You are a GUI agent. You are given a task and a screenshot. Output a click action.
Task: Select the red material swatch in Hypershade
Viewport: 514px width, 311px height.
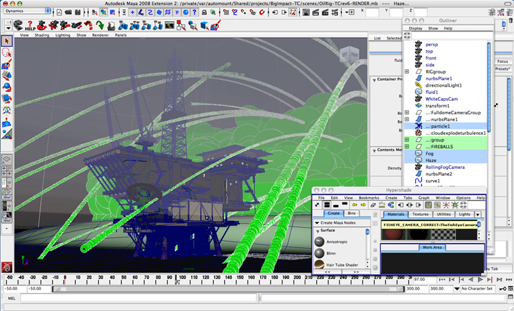[394, 235]
